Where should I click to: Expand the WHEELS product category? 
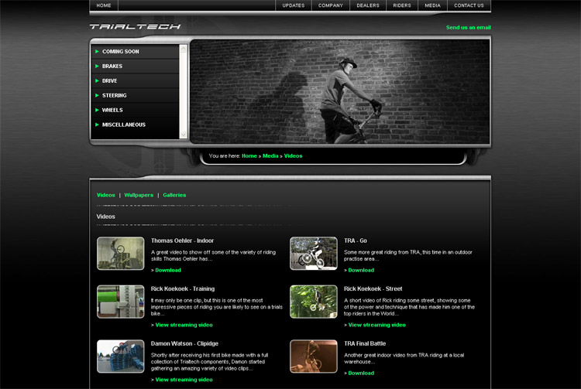135,110
